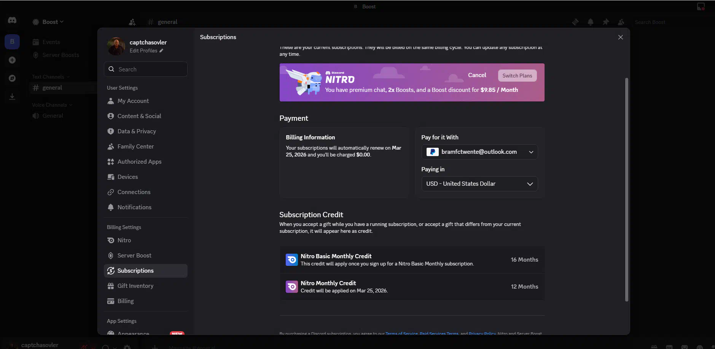The image size is (715, 349).
Task: Click the Switch Plans button
Action: click(517, 76)
